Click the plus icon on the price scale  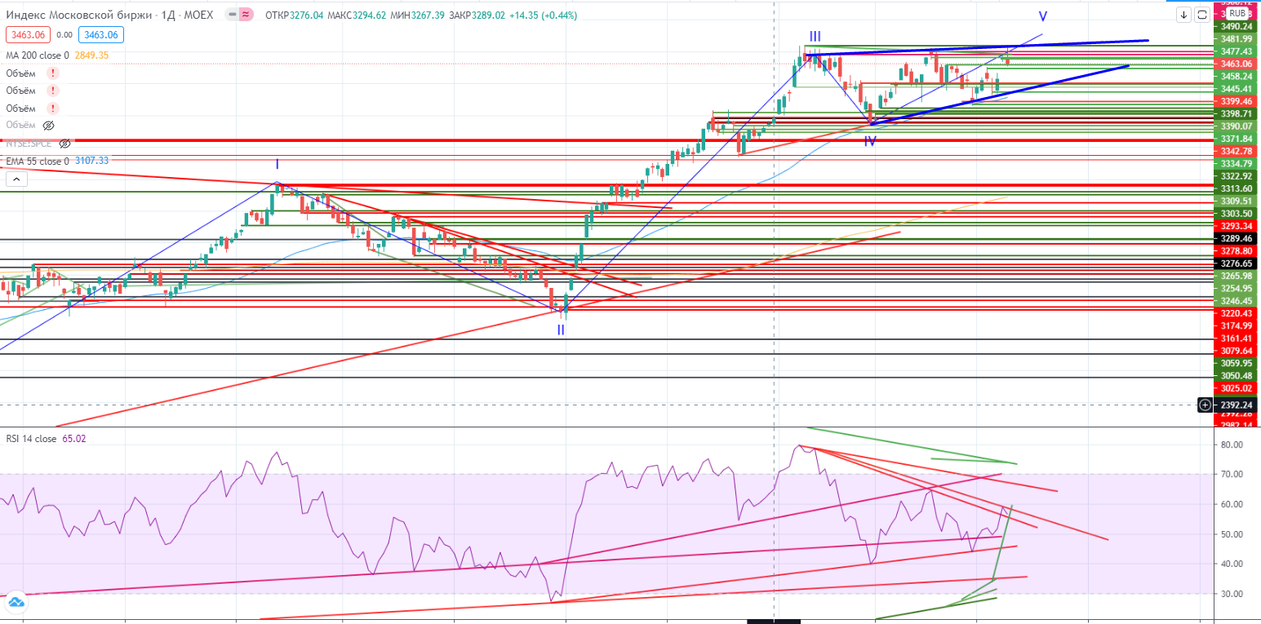(x=1205, y=405)
